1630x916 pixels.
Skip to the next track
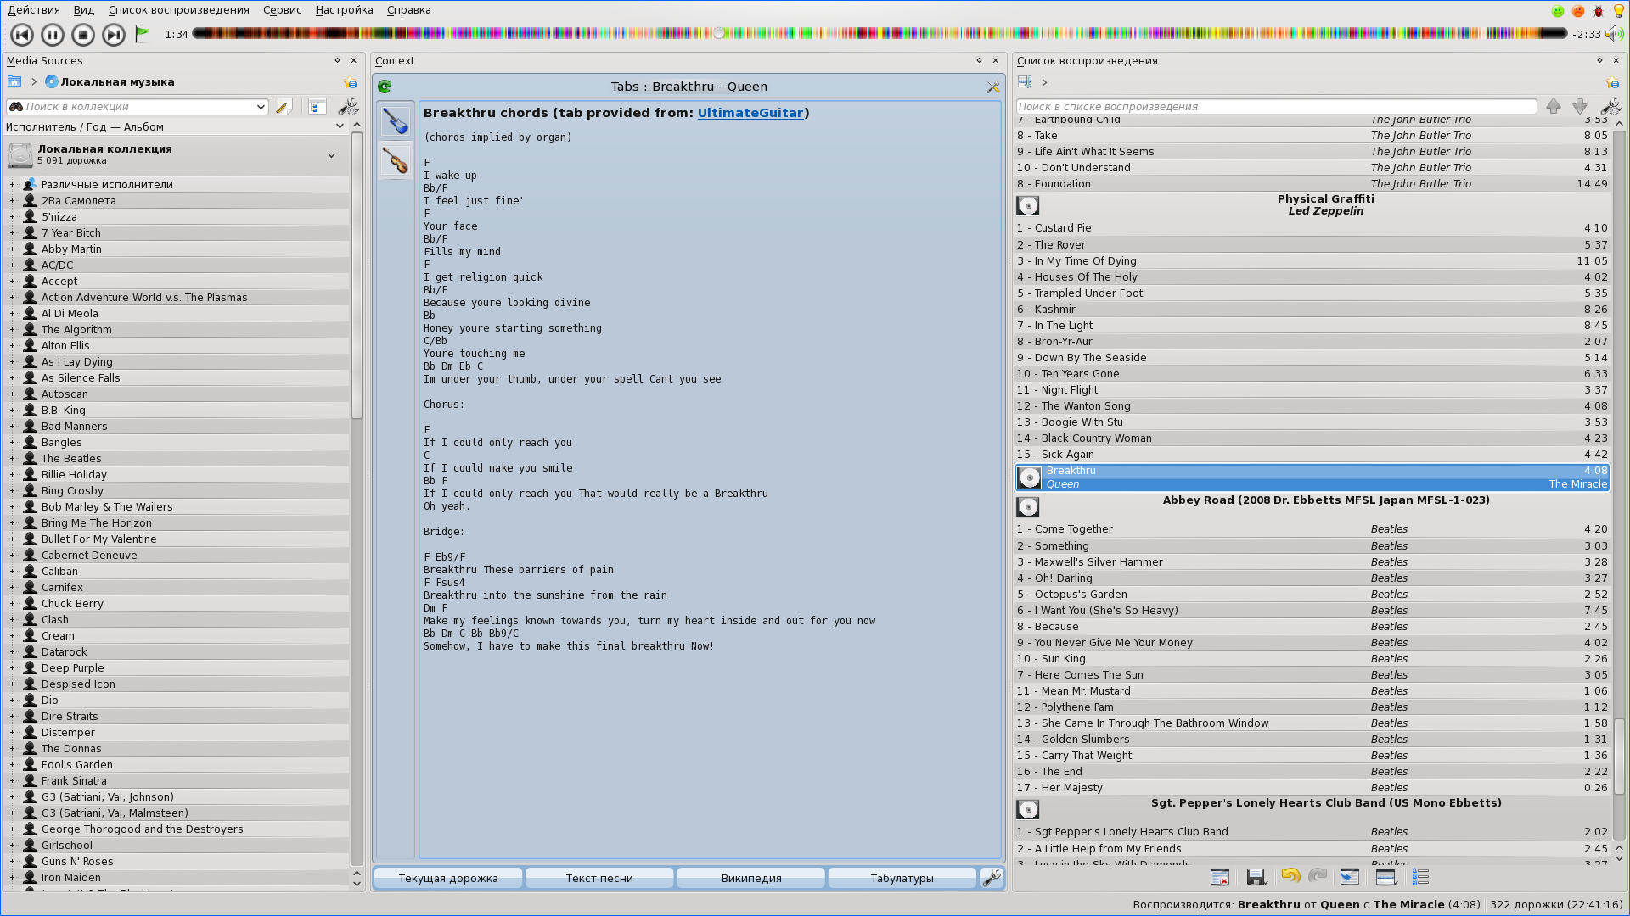coord(114,35)
